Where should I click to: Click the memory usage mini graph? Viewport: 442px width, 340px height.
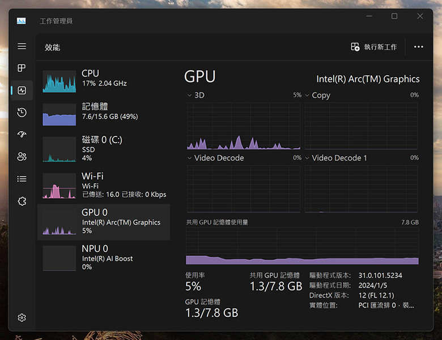pos(59,114)
